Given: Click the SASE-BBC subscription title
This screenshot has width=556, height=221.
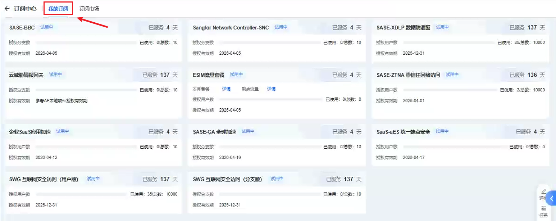Looking at the screenshot, I should coord(22,27).
